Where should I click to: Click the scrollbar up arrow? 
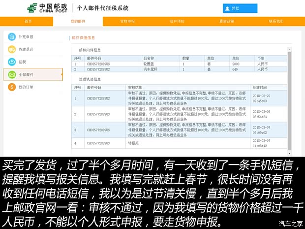click(289, 50)
